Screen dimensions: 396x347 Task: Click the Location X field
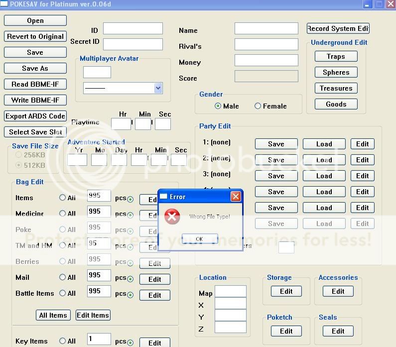pos(231,303)
